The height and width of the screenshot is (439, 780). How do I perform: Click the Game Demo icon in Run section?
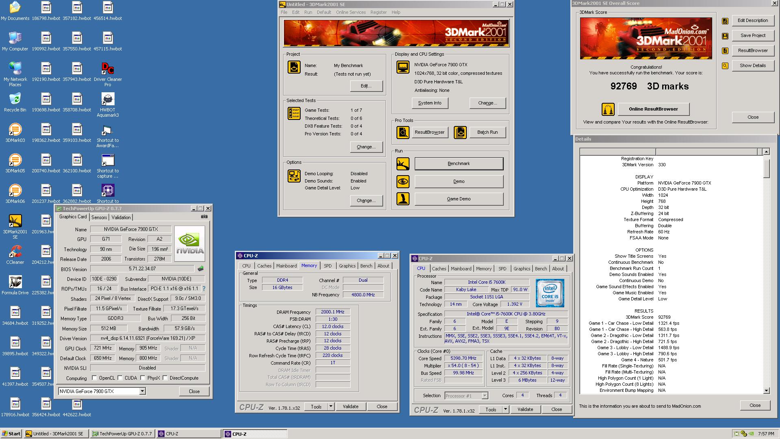[403, 199]
